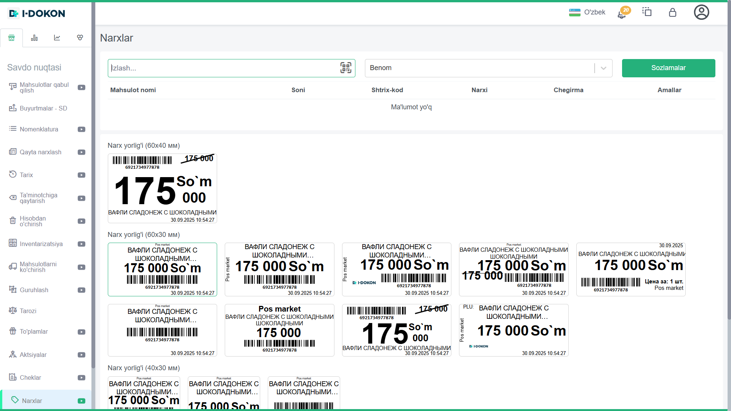Go to Tarozi in sidebar
The height and width of the screenshot is (411, 731).
coord(28,311)
